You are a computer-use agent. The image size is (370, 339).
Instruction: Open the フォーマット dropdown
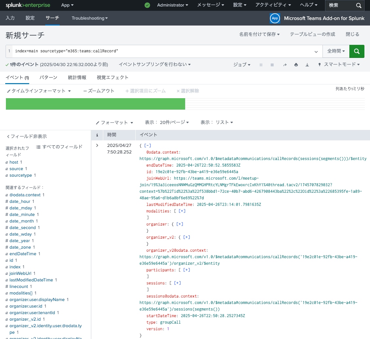[x=114, y=122]
